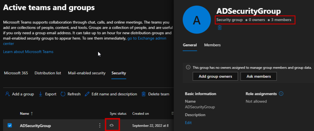This screenshot has width=314, height=131.
Task: Open the go to Exchange admin center link
Action: click(147, 38)
